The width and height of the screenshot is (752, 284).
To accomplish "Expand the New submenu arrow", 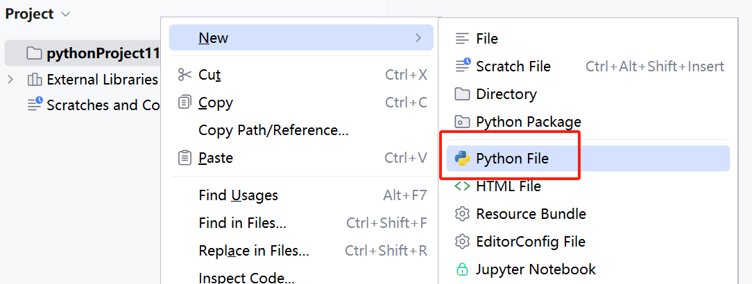I will [418, 37].
